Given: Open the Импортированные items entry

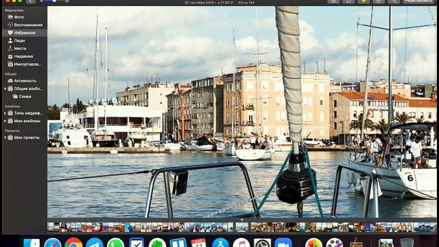Looking at the screenshot, I should pyautogui.click(x=25, y=64).
